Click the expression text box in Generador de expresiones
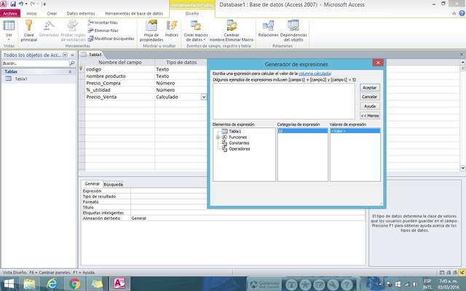Screen dimensions: 466x291 [x=283, y=101]
